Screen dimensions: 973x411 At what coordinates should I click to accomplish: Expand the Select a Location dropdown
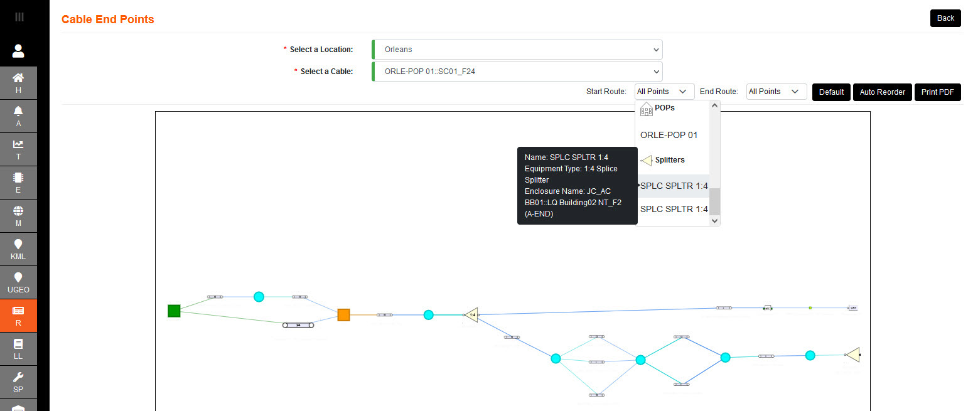tap(517, 50)
